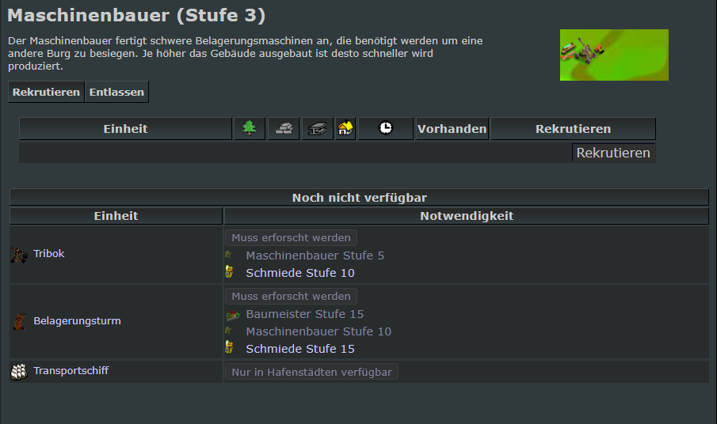Open the Schmiede Stufe 15 link
The image size is (717, 424).
point(299,349)
